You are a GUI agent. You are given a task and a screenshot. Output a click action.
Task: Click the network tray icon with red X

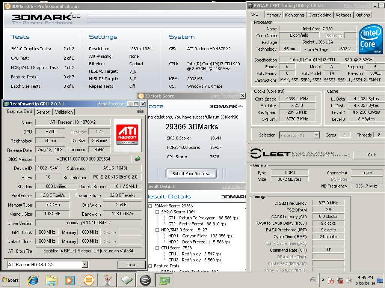[340, 280]
